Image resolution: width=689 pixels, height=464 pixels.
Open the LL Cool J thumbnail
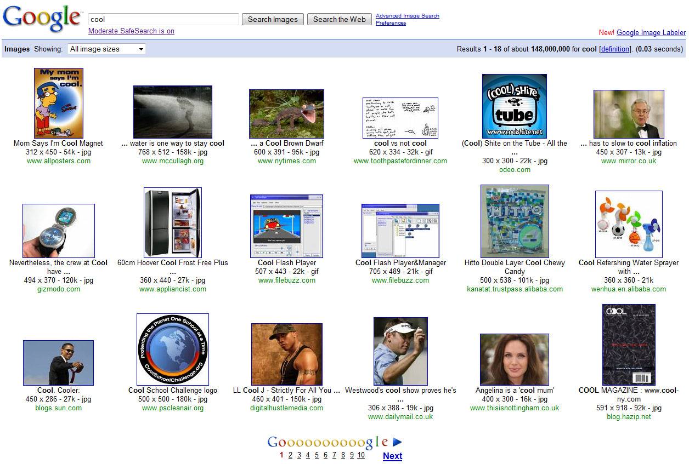tap(287, 354)
